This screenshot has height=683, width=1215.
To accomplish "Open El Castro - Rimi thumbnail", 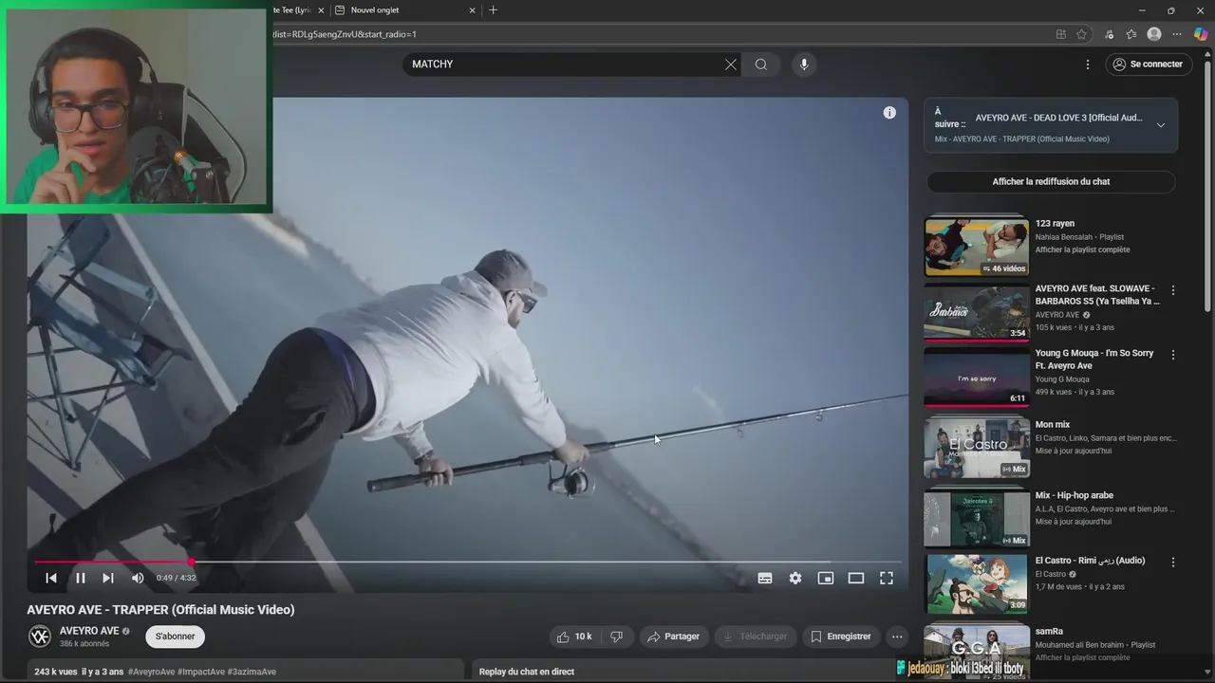I will (976, 583).
